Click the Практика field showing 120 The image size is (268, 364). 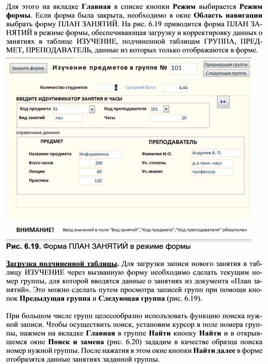point(91,181)
